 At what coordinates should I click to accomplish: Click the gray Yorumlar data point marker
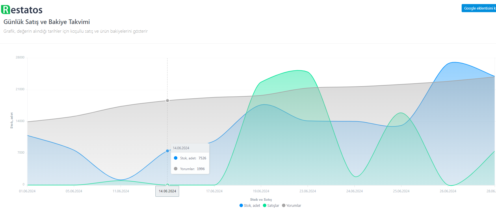168,101
